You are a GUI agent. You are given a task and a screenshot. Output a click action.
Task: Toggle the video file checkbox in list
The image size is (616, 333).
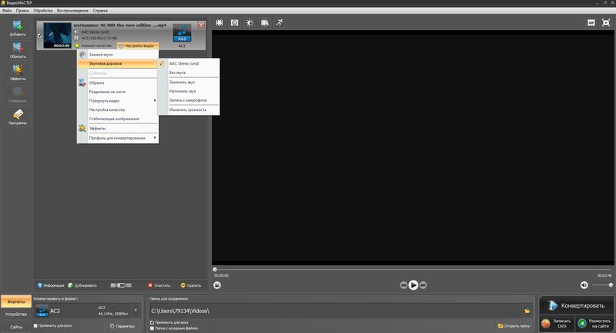pyautogui.click(x=40, y=35)
